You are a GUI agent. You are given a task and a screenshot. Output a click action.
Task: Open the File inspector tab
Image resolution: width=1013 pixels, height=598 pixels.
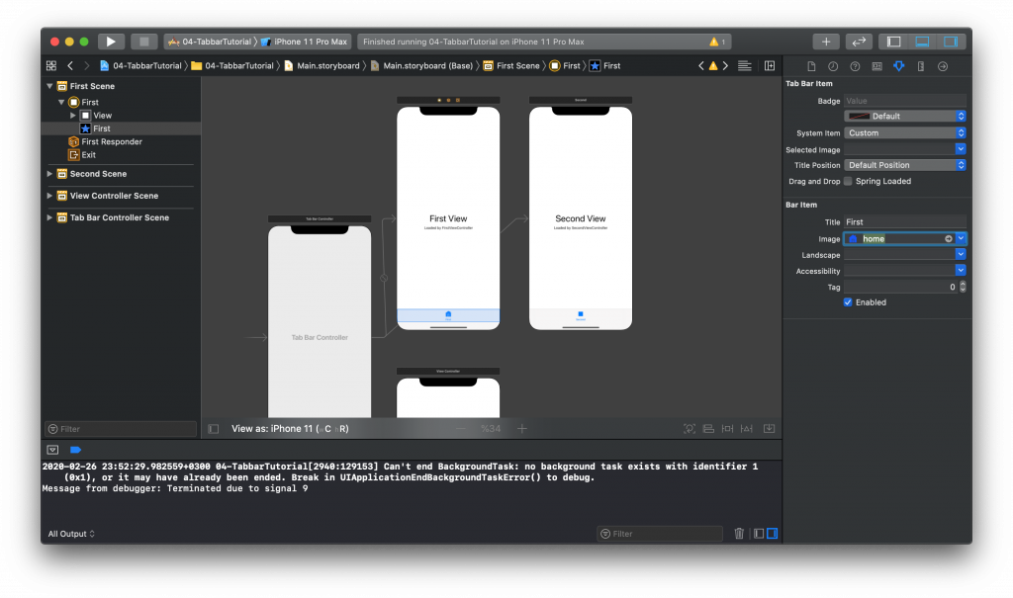(811, 66)
